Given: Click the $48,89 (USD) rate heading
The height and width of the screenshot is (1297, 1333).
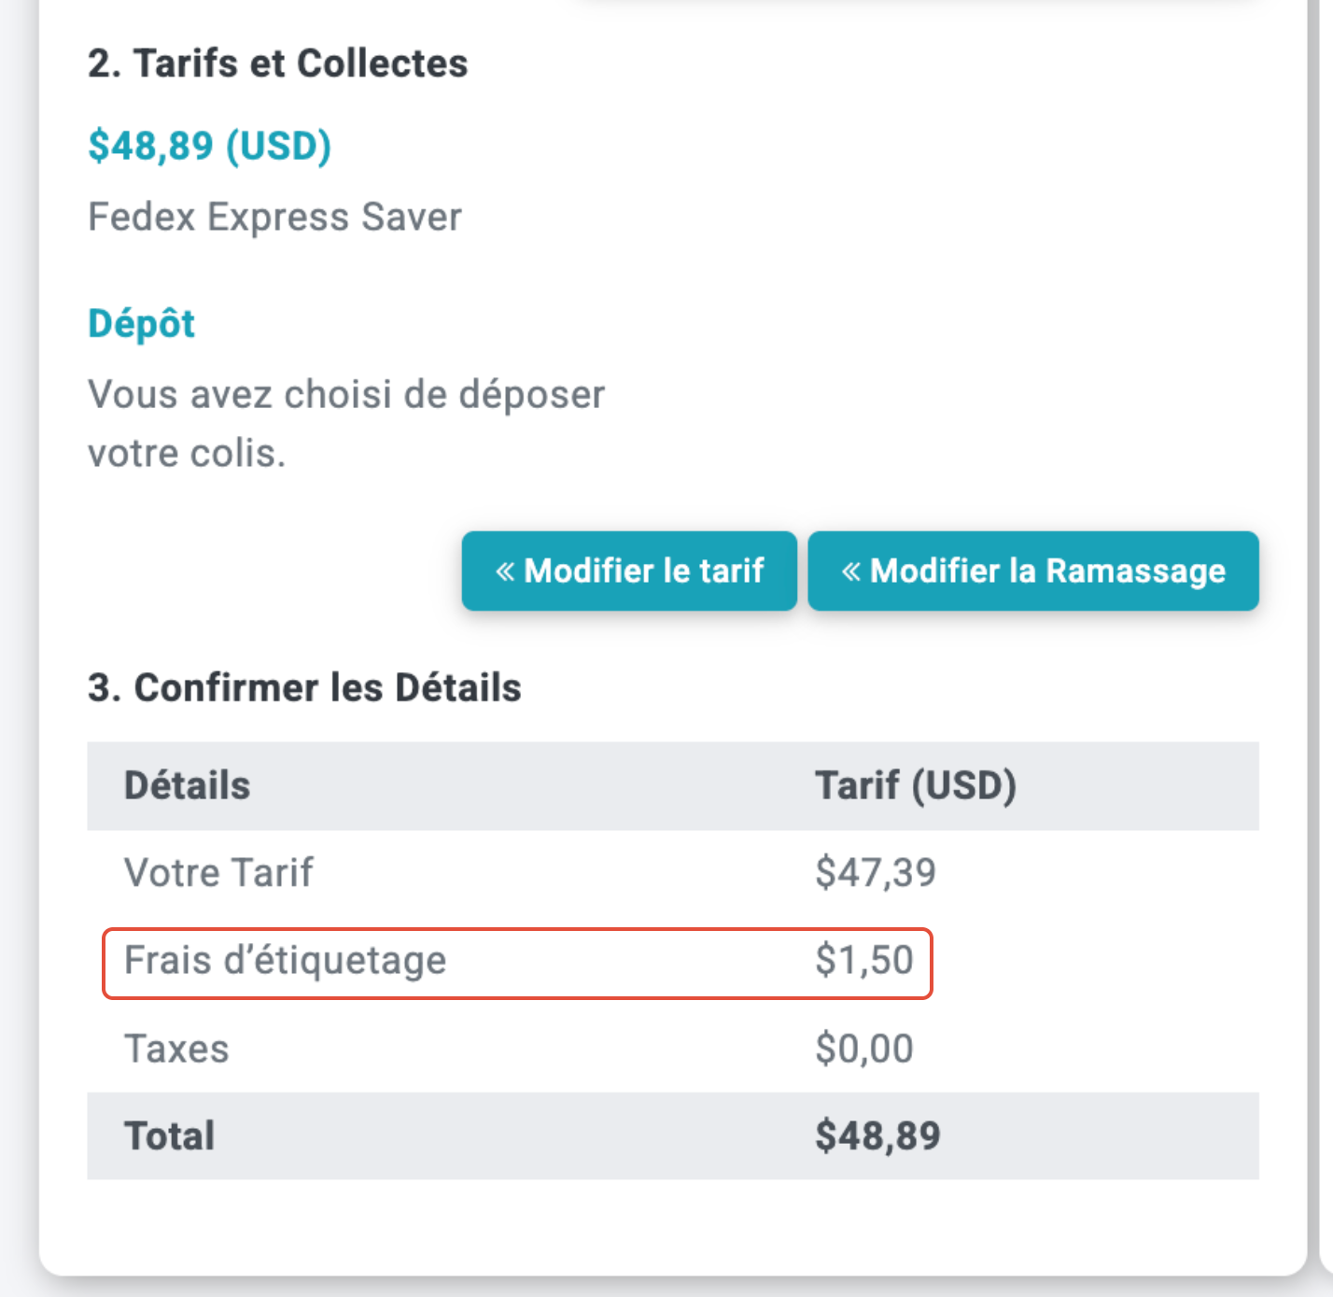Looking at the screenshot, I should point(209,146).
